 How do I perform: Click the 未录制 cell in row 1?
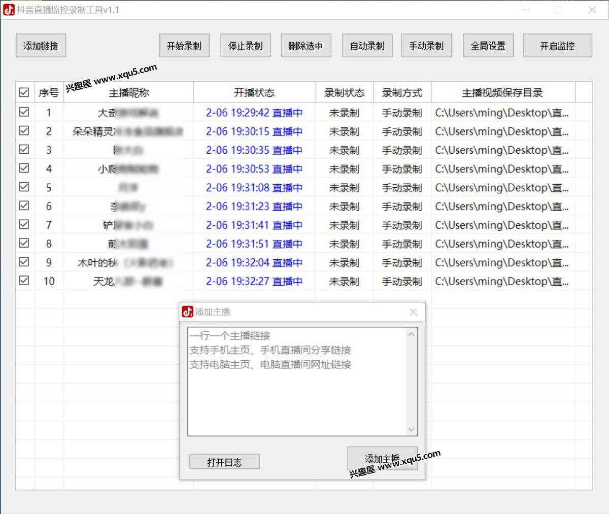[345, 113]
